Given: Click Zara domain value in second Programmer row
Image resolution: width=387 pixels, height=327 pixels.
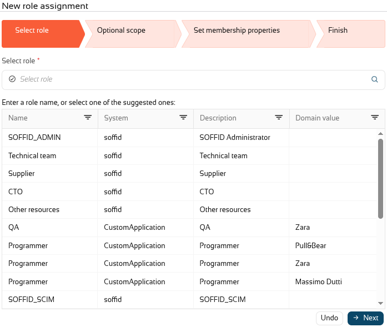Looking at the screenshot, I should click(x=303, y=263).
